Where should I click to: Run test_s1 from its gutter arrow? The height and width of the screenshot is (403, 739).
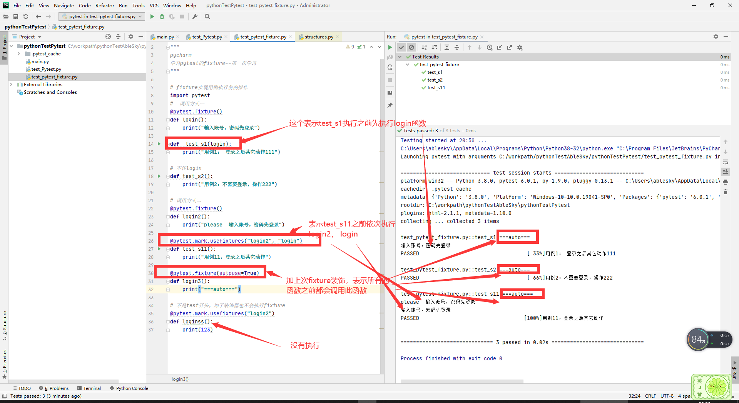click(159, 144)
